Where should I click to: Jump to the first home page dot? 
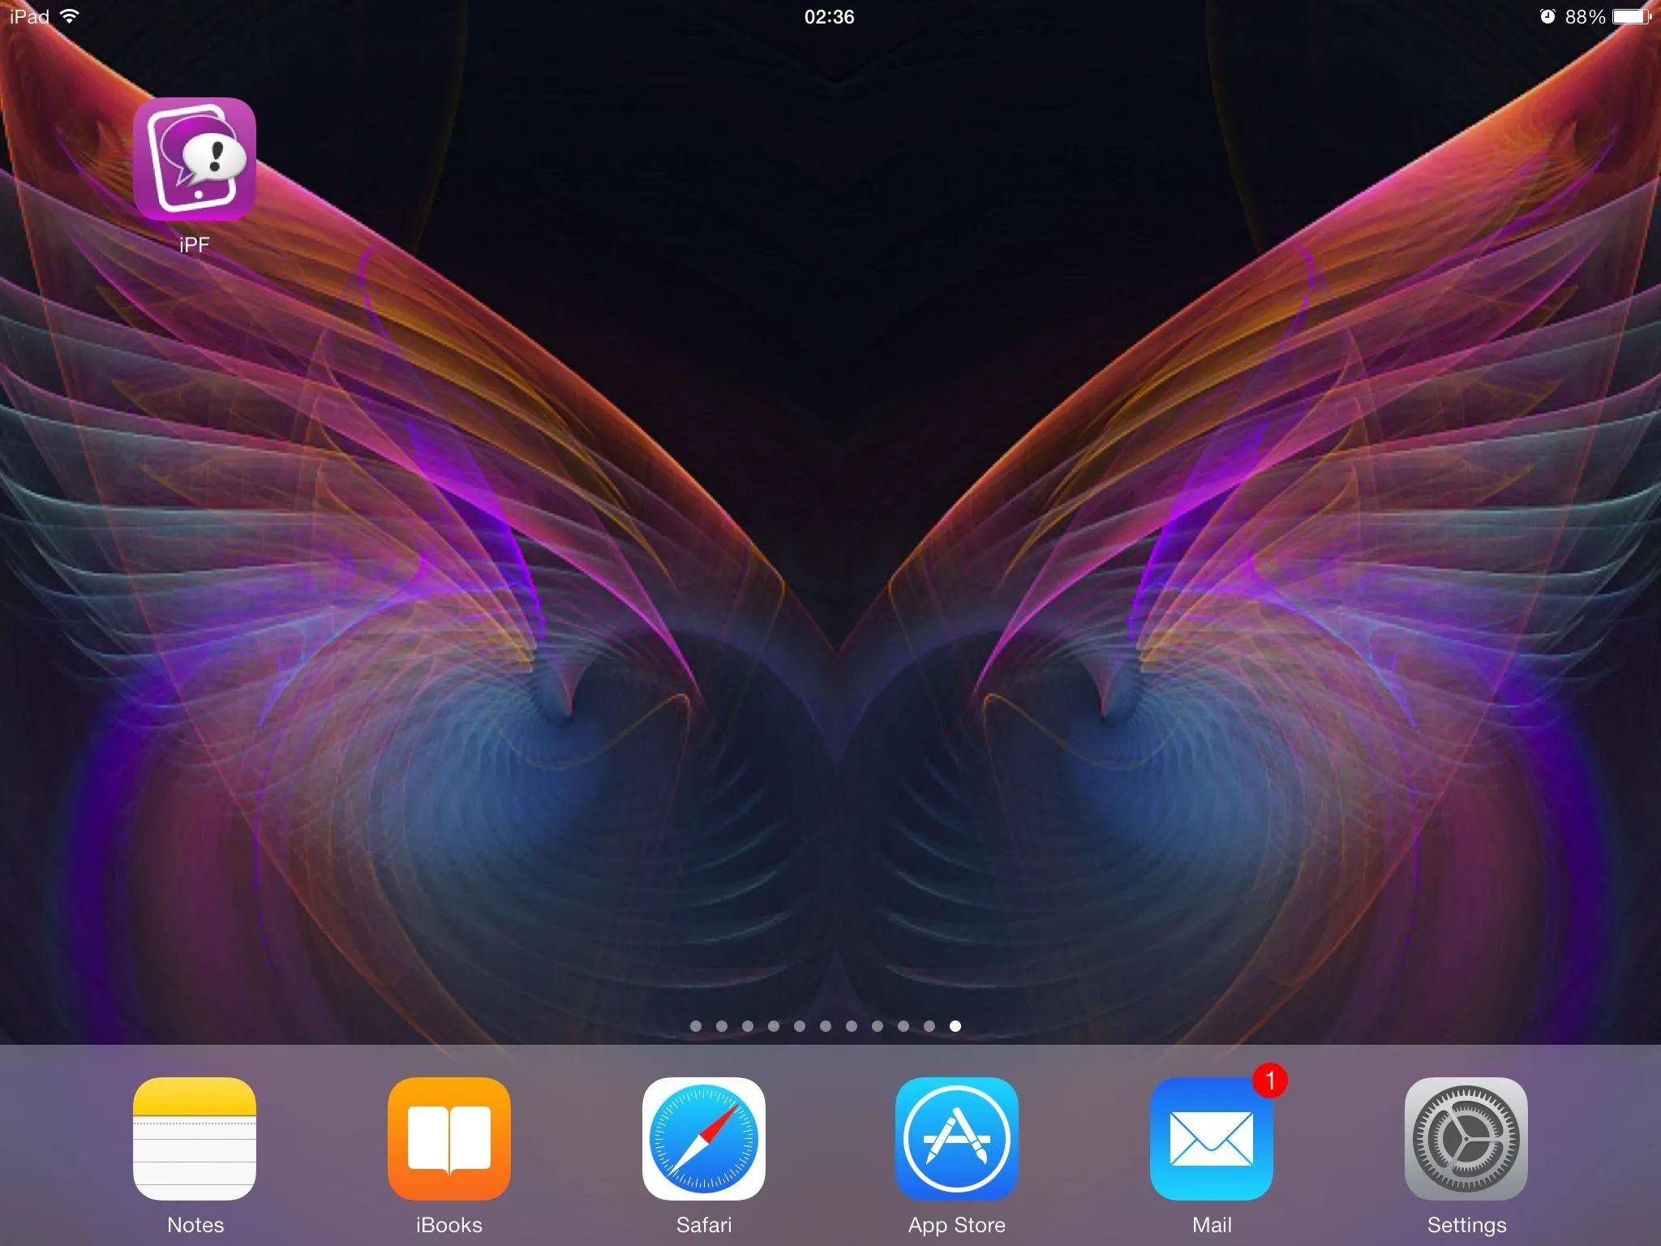(696, 1026)
